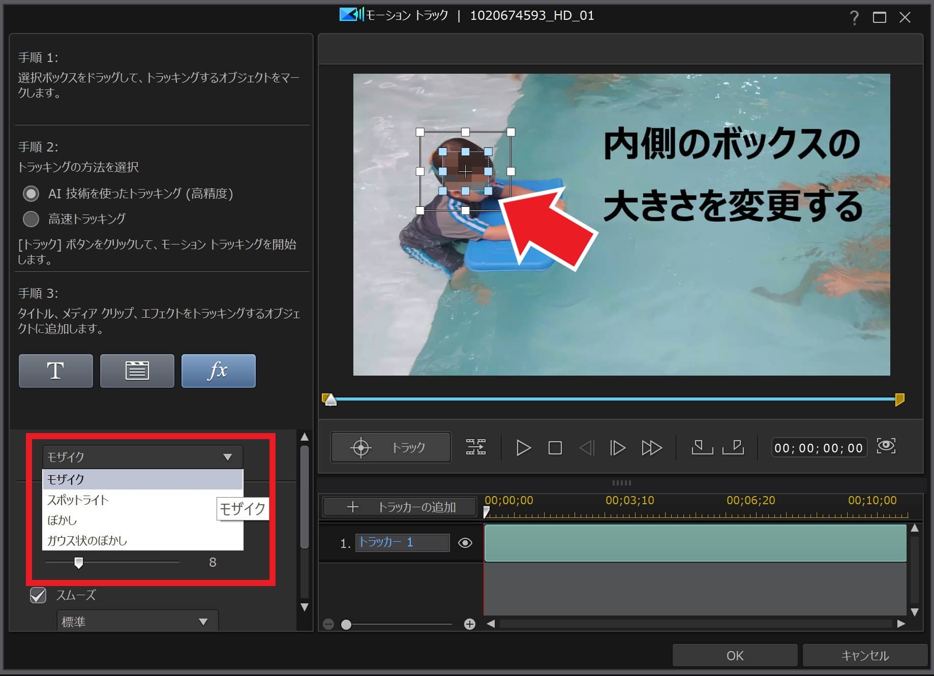Click the zoom in plus icon on timeline

pos(469,624)
